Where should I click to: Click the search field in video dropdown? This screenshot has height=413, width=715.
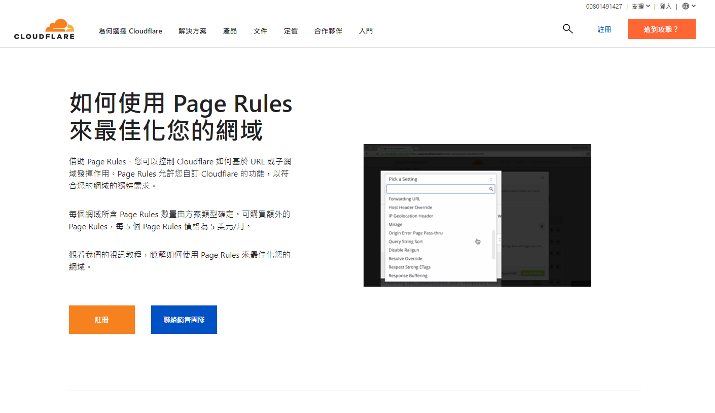click(x=441, y=189)
